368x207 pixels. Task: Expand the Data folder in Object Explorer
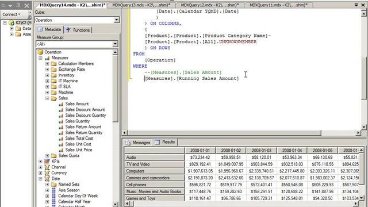point(11,29)
